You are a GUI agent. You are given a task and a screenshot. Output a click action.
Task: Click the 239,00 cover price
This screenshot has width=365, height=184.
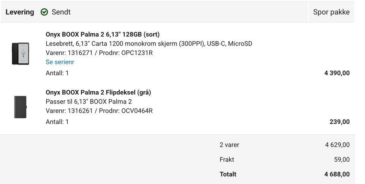coord(340,122)
